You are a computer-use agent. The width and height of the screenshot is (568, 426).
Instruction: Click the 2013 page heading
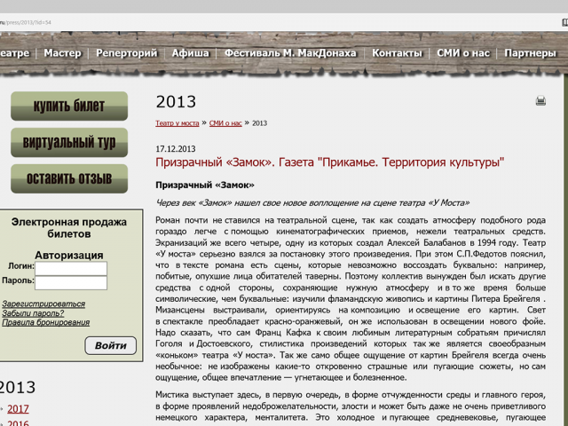(176, 102)
